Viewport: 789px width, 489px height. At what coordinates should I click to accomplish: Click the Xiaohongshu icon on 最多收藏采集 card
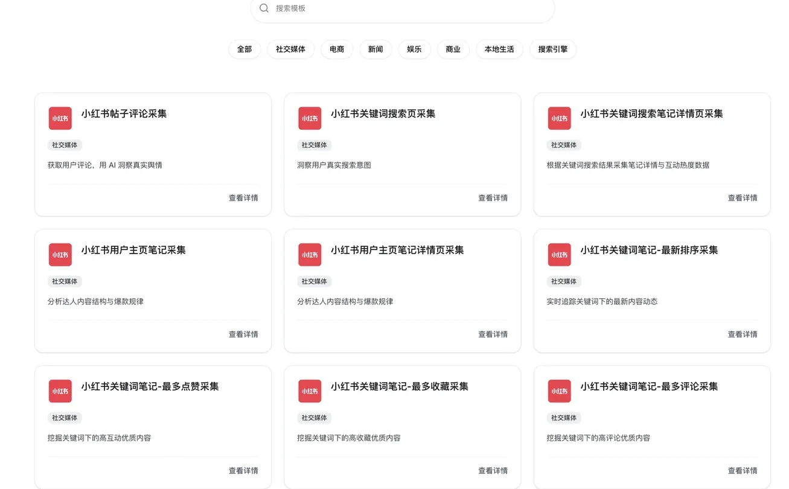click(x=310, y=391)
